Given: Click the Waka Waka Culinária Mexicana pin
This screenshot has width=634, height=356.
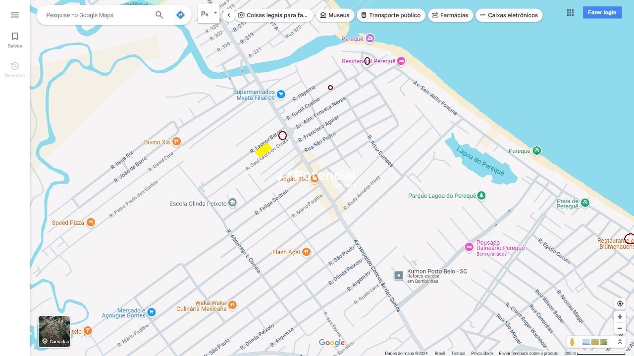Looking at the screenshot, I should coord(232,305).
